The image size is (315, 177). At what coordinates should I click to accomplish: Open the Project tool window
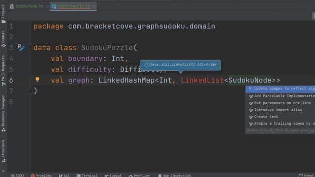click(x=3, y=14)
